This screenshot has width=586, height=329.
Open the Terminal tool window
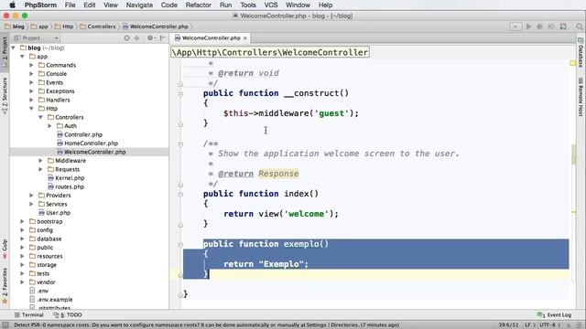28,314
